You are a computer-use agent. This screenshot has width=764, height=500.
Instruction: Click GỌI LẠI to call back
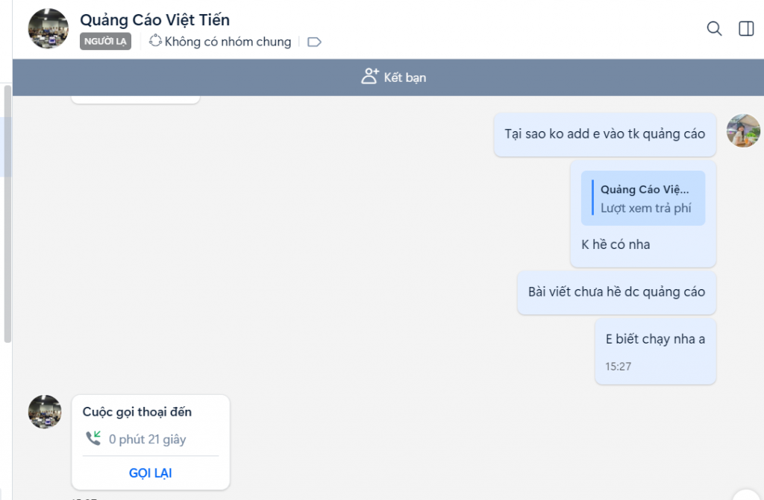pos(151,472)
